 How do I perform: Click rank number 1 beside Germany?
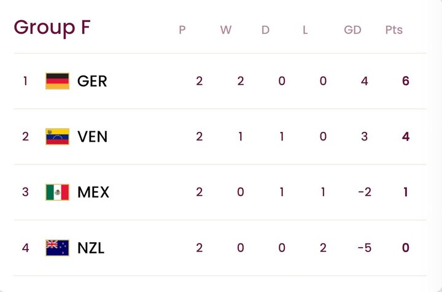pyautogui.click(x=25, y=81)
